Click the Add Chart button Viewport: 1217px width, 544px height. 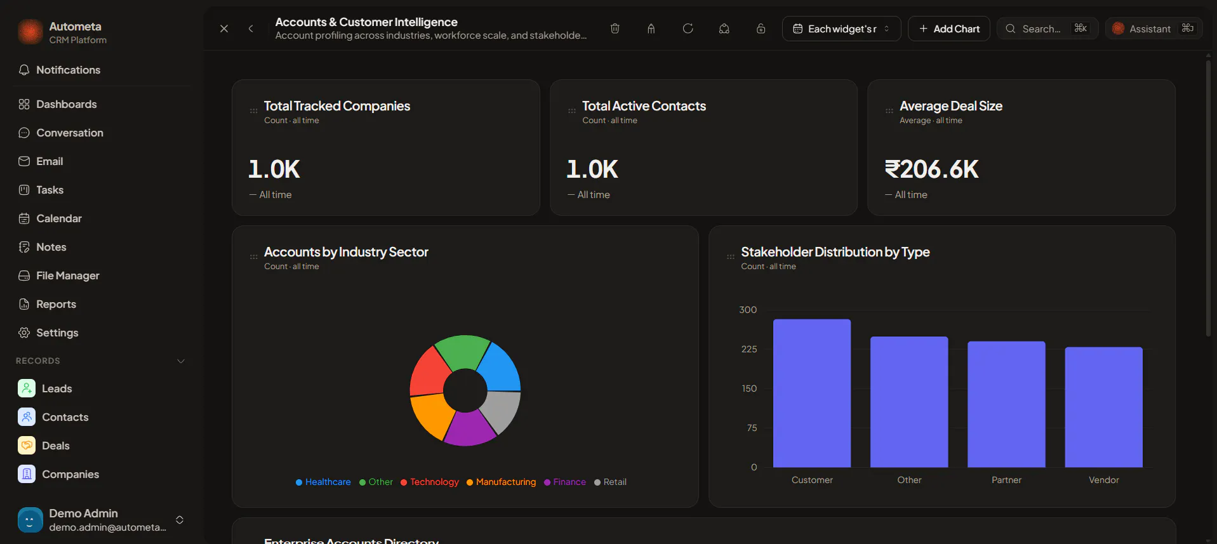(948, 29)
